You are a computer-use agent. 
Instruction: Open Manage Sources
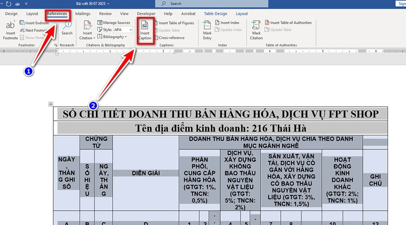click(x=114, y=22)
